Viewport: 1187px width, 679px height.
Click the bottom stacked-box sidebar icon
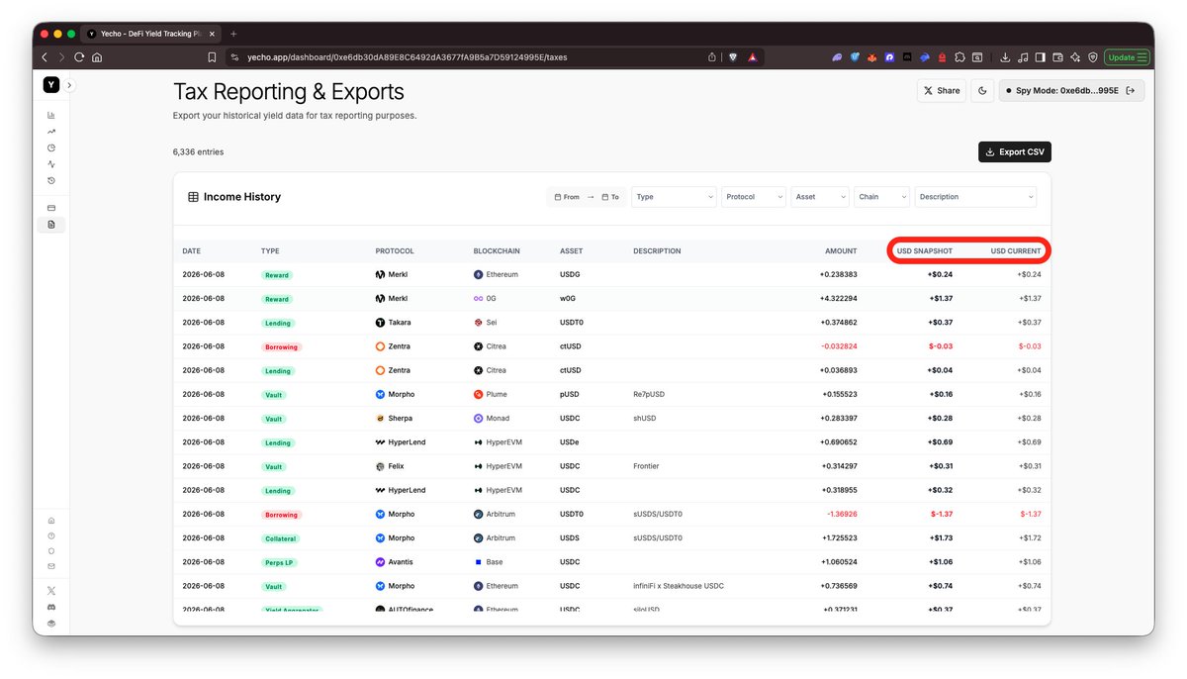[51, 623]
